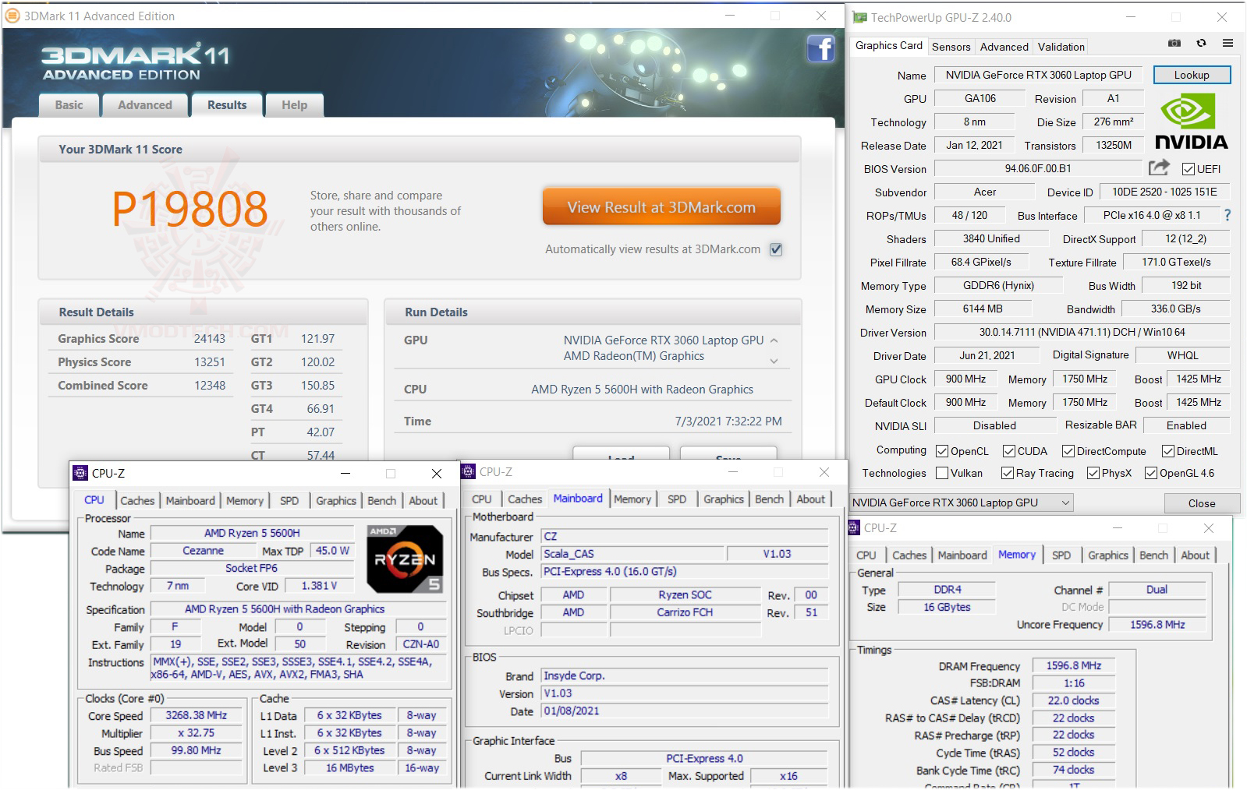The height and width of the screenshot is (790, 1247).
Task: Click the 3DMark 11 title bar app icon
Action: (12, 16)
